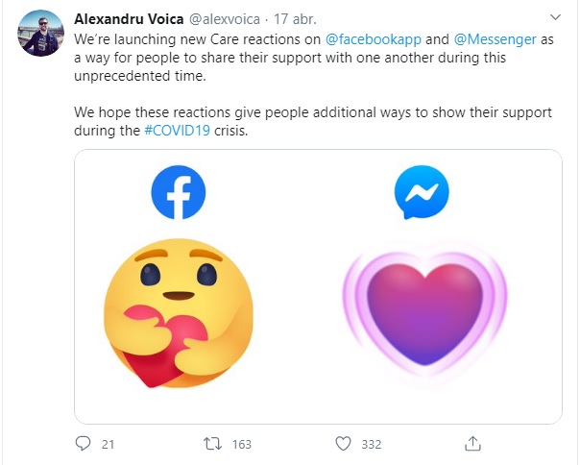Viewport: 580px width, 465px height.
Task: View the 21 replies count
Action: (x=108, y=444)
